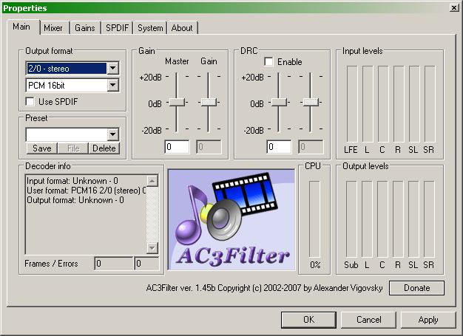Open the SPDIF tab
This screenshot has width=463, height=336.
pyautogui.click(x=117, y=28)
